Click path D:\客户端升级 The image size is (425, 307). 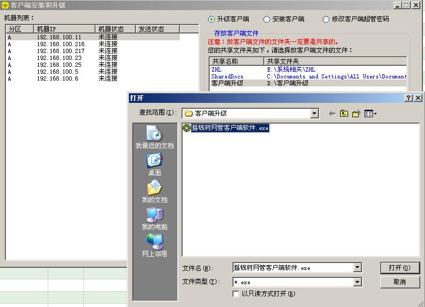tap(288, 83)
